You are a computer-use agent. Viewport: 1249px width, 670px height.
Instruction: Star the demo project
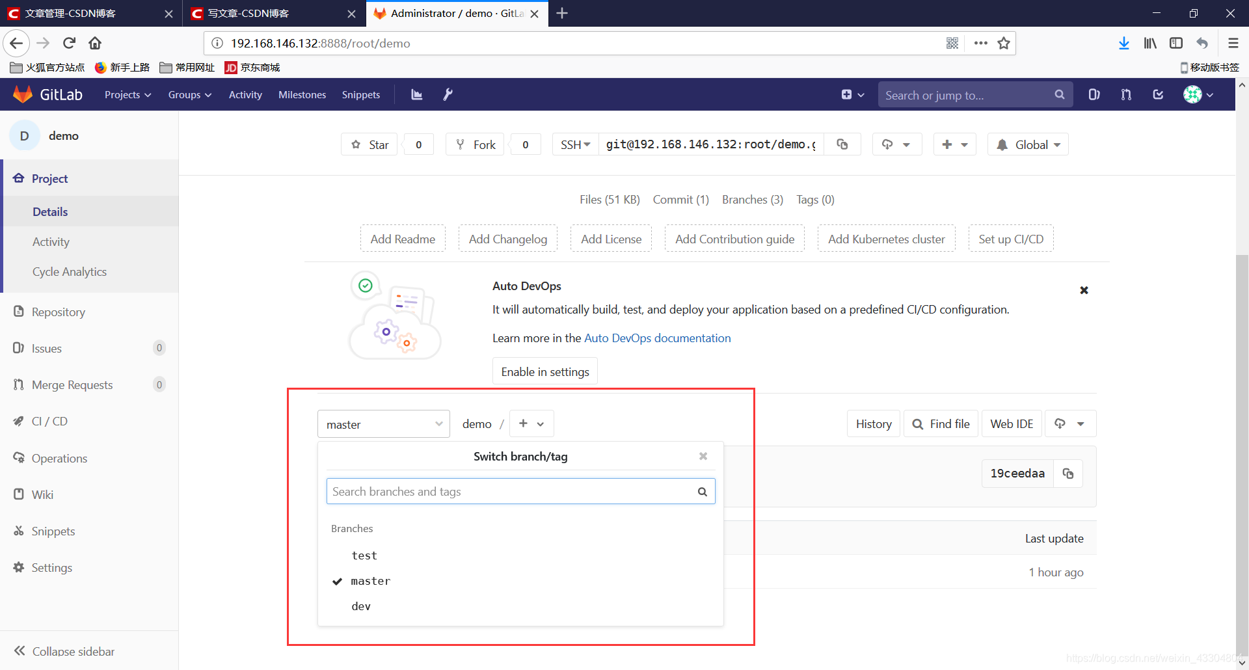(x=369, y=144)
